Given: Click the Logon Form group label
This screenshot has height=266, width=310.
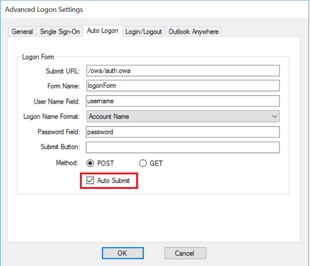Looking at the screenshot, I should click(x=38, y=57).
